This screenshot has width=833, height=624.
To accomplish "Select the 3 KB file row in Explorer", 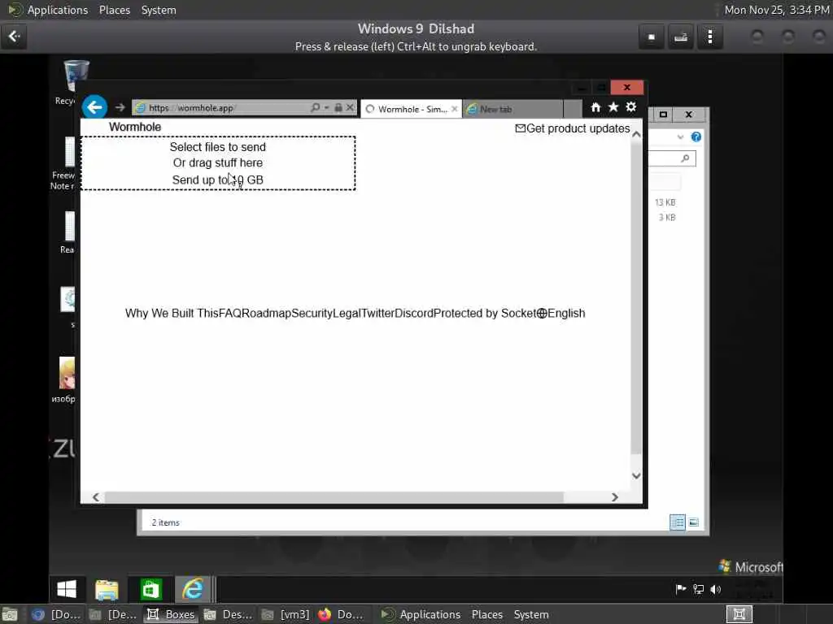I will coord(667,217).
